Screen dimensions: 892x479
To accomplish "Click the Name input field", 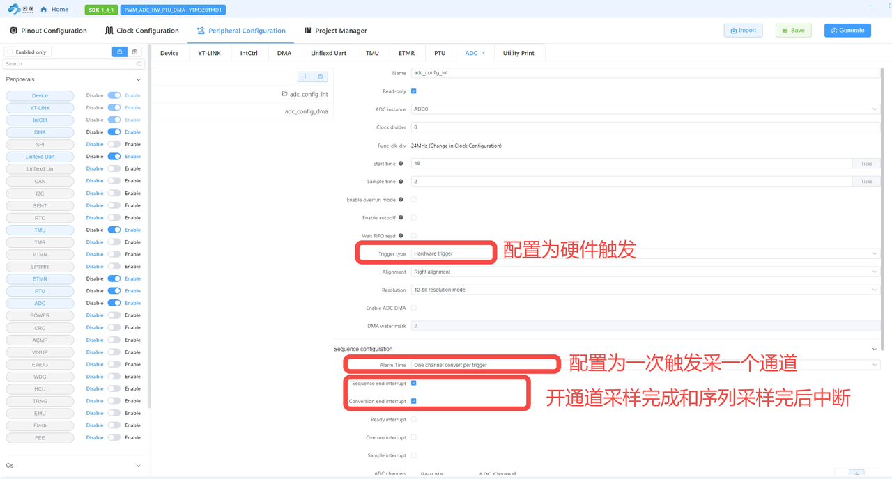I will tap(645, 73).
